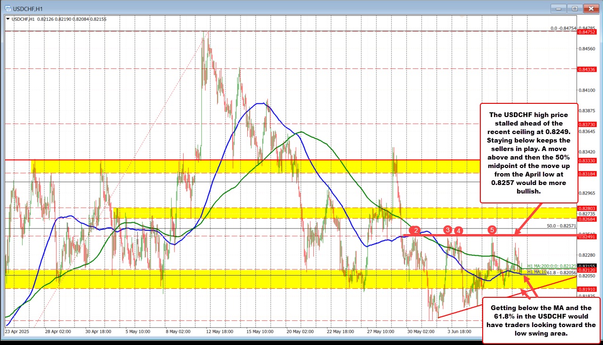Image resolution: width=603 pixels, height=345 pixels.
Task: Click the 61.8 - 0.82056 Fibonacci label
Action: (x=561, y=273)
